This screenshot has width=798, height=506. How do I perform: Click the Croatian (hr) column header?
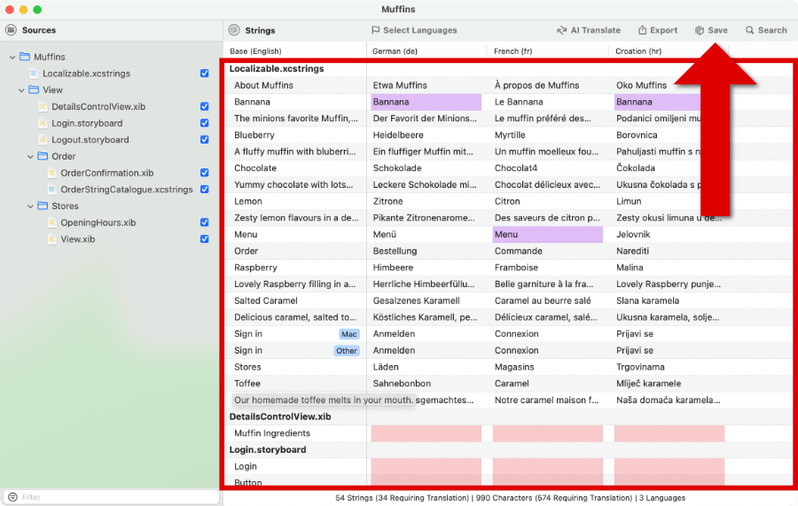click(x=639, y=51)
